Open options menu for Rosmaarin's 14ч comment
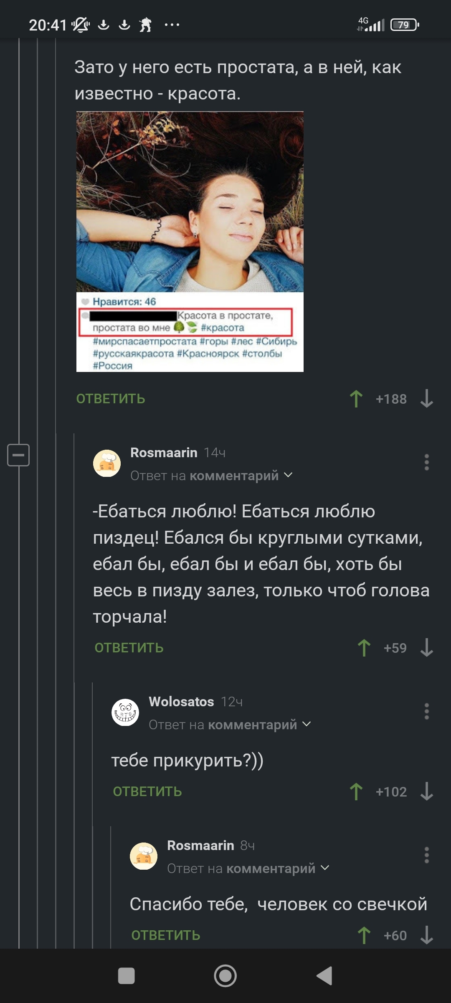 coord(426,462)
